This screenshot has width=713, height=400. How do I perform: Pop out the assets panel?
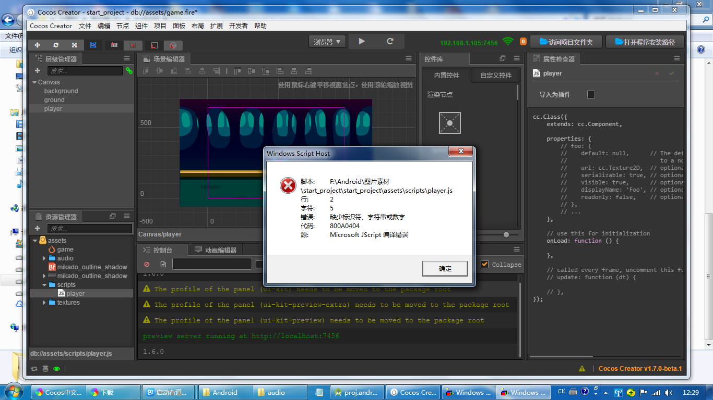[x=113, y=216]
